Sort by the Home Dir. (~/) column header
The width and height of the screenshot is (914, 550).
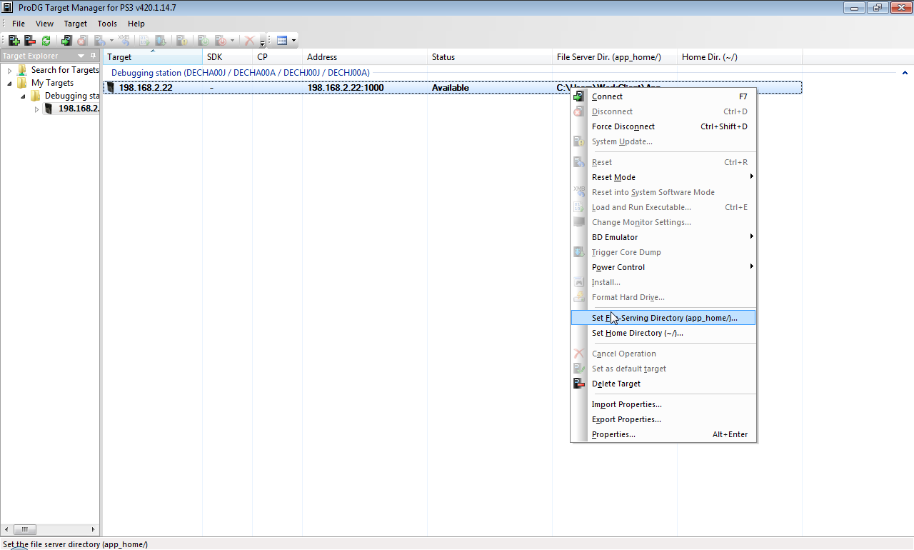pos(740,57)
